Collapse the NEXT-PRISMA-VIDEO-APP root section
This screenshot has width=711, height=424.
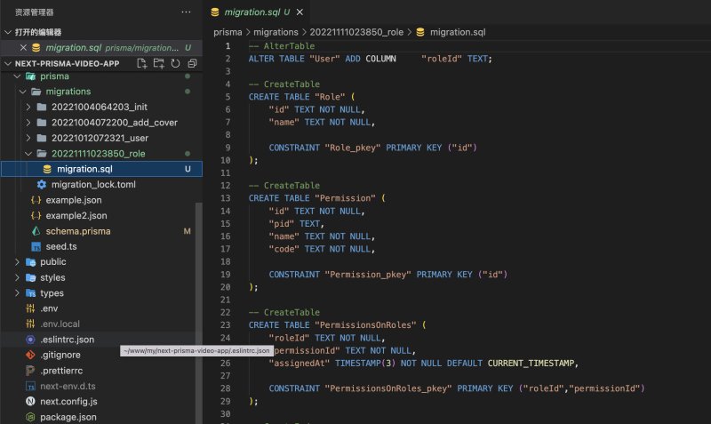pos(8,63)
